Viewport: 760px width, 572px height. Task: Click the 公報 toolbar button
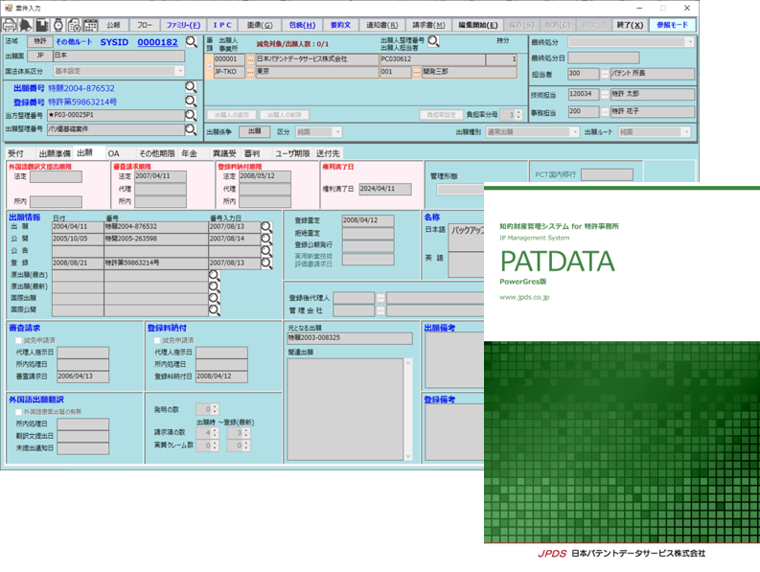click(x=113, y=25)
